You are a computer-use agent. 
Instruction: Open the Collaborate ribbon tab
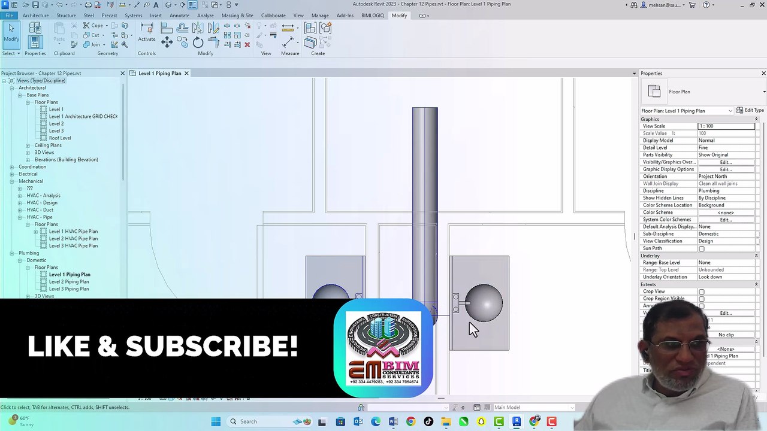[x=273, y=16]
